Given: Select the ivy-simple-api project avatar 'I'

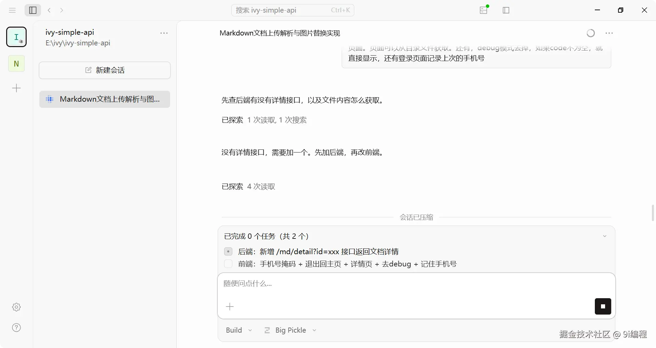Looking at the screenshot, I should tap(16, 37).
